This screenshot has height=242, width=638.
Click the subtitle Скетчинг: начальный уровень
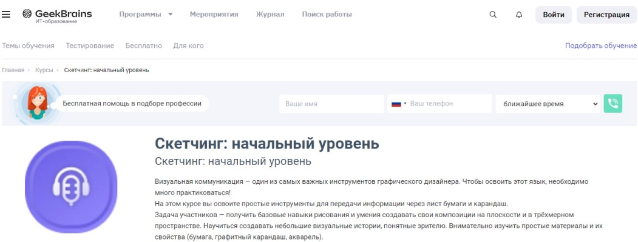(233, 161)
